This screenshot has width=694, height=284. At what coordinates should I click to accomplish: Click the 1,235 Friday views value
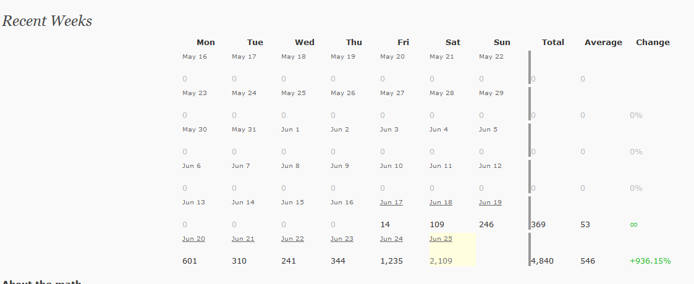391,261
